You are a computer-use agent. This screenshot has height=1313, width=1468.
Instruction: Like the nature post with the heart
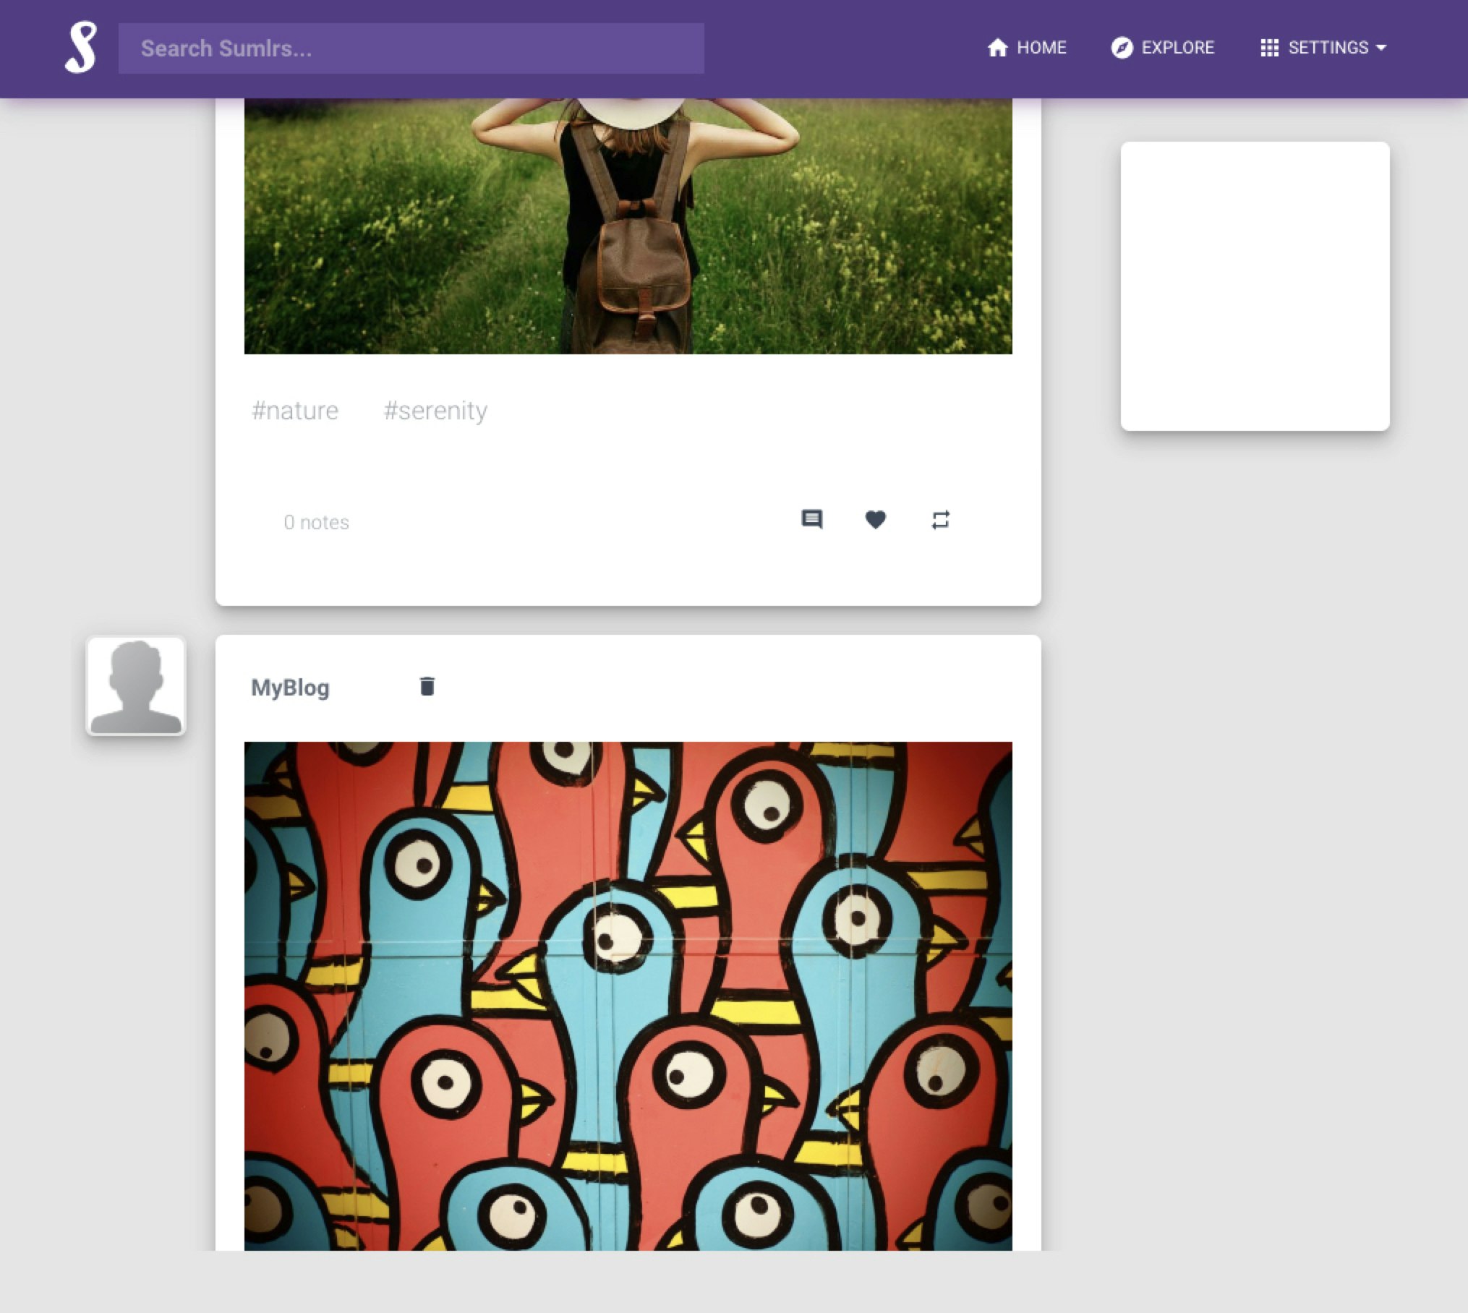click(x=876, y=520)
